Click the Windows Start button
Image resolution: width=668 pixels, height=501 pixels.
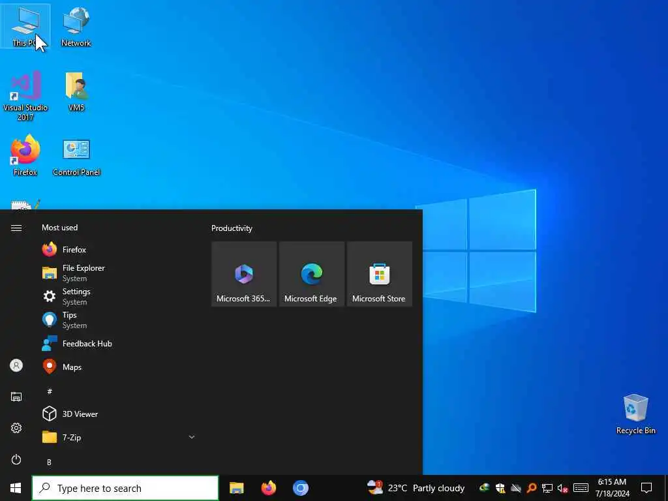pos(16,488)
